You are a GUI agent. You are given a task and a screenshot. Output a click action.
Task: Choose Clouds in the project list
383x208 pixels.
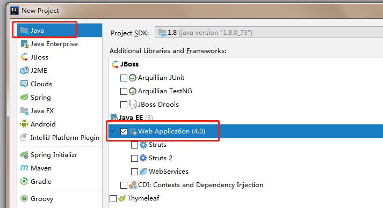[41, 84]
